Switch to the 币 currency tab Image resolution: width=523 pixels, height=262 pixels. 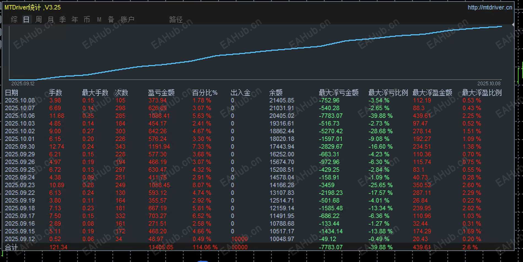pos(87,20)
